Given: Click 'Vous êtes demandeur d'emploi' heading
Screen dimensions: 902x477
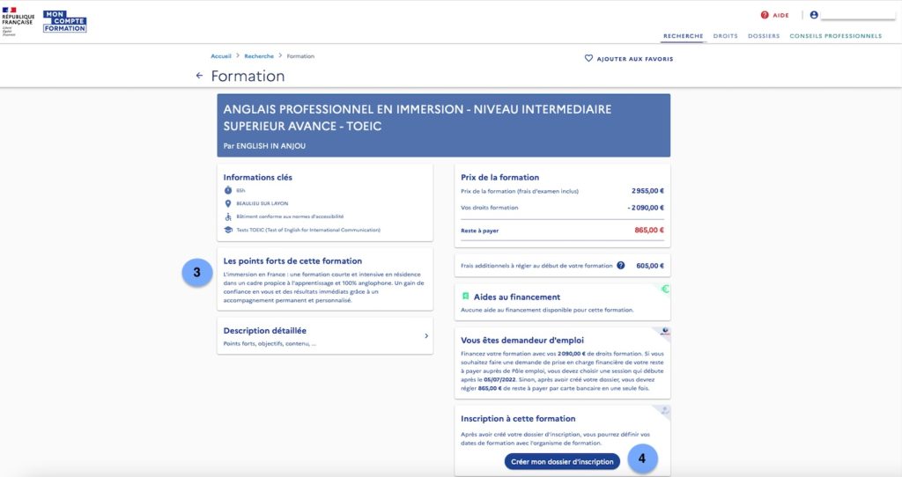Looking at the screenshot, I should point(522,341).
